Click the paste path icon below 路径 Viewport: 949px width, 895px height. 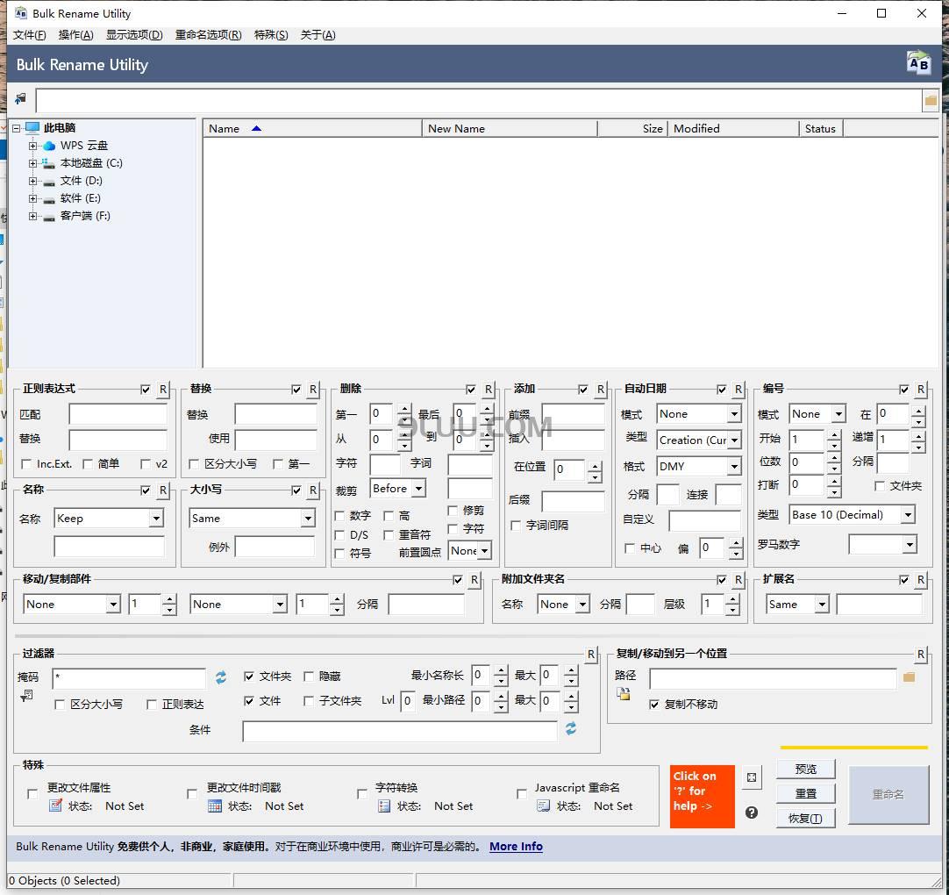point(624,693)
